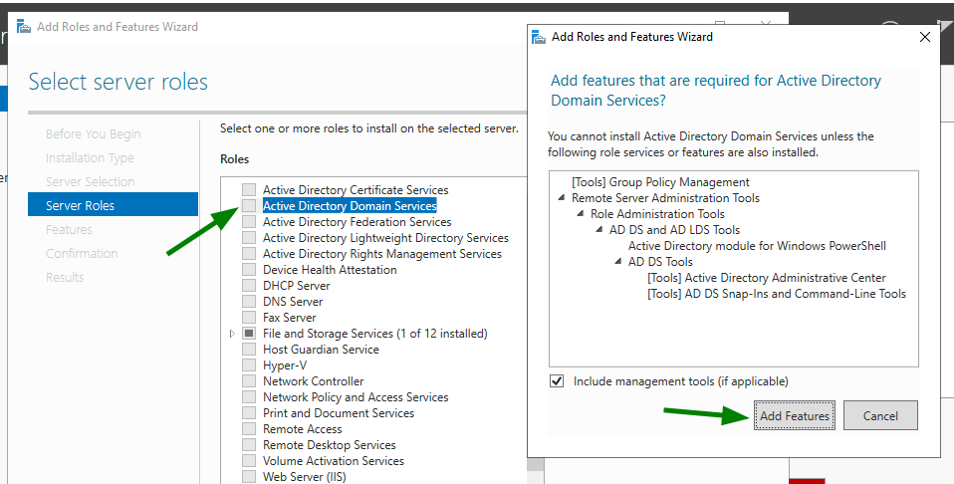Screen dimensions: 954x484
Task: Toggle File and Storage Services checkbox
Action: click(249, 333)
